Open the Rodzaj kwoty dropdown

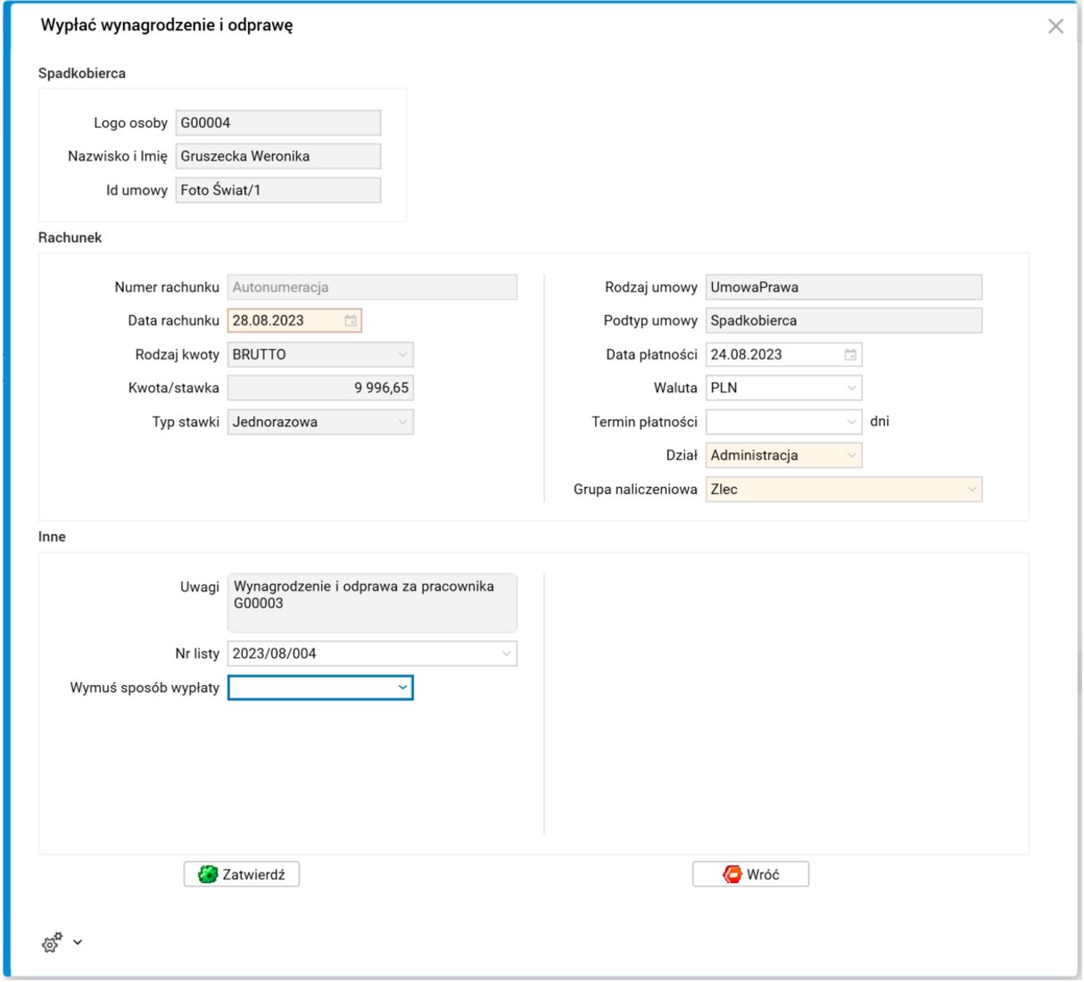coord(402,355)
